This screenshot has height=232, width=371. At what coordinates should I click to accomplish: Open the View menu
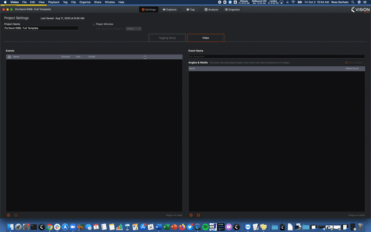tap(41, 2)
